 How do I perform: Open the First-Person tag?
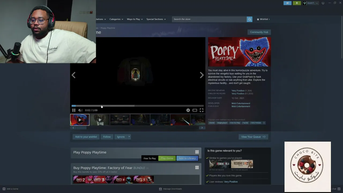[x=256, y=123]
